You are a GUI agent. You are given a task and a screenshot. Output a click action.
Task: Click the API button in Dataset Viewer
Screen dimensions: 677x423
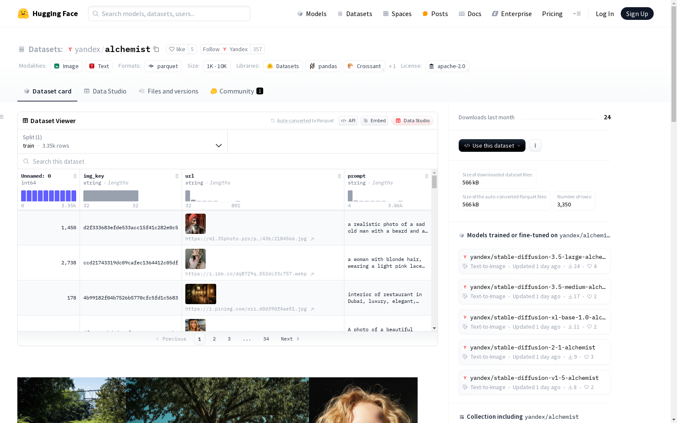coord(348,121)
